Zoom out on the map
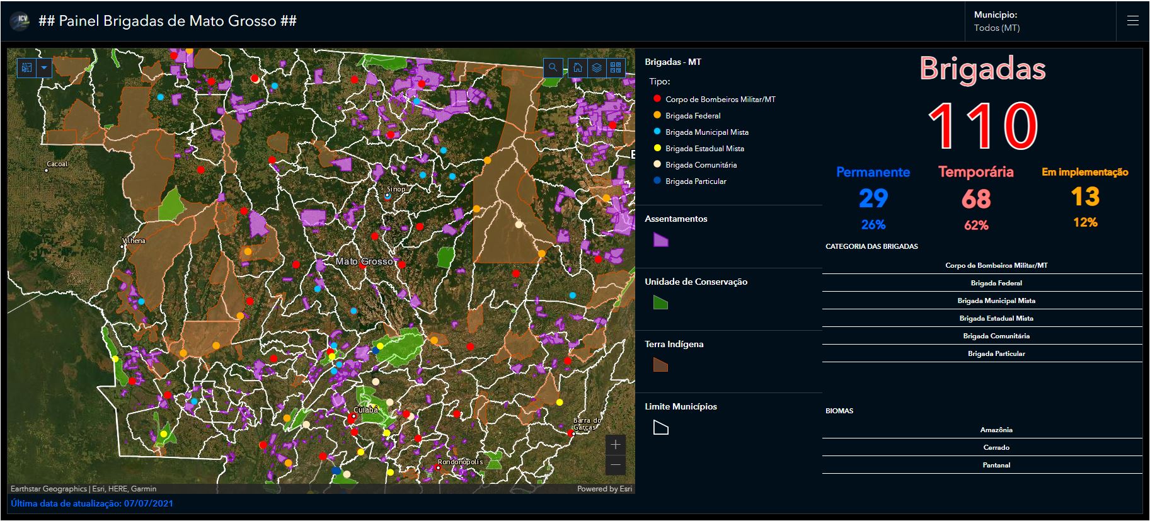This screenshot has height=521, width=1150. coord(616,465)
